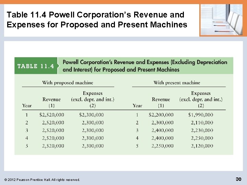Click the slide number '30'
The height and width of the screenshot is (185, 247).
point(238,179)
